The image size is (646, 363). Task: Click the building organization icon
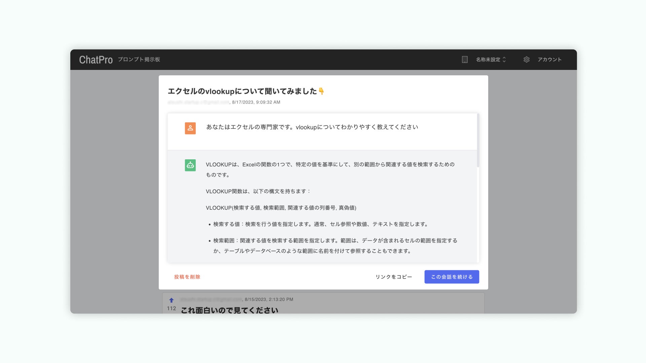[x=465, y=59]
